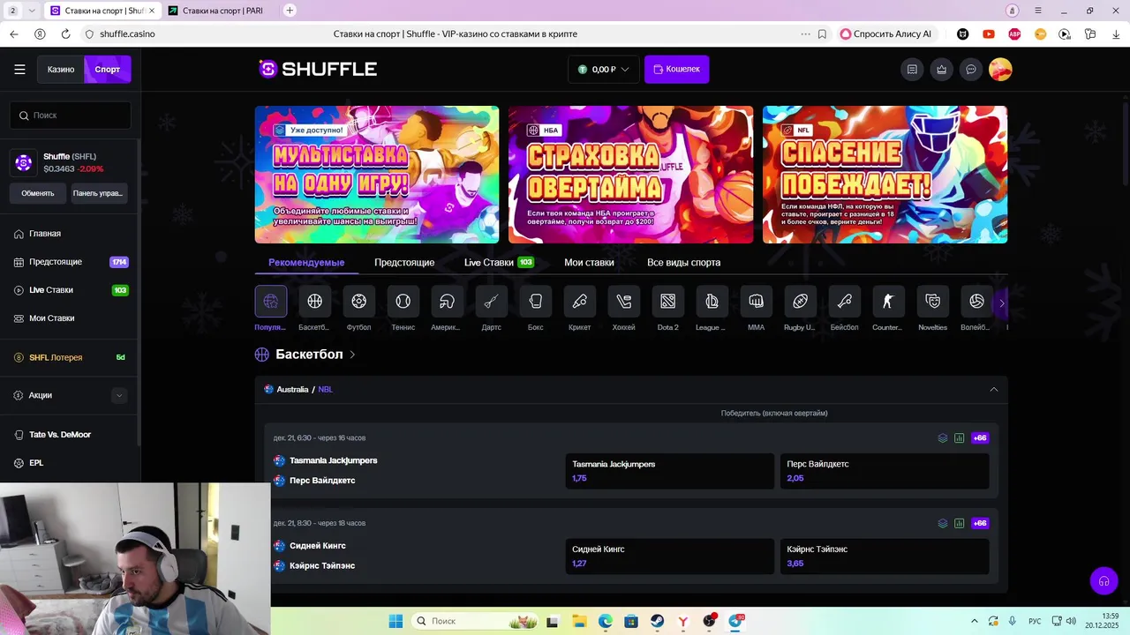Open multi-bet layers icon for Sydney Kings match
The width and height of the screenshot is (1130, 635).
tap(943, 523)
